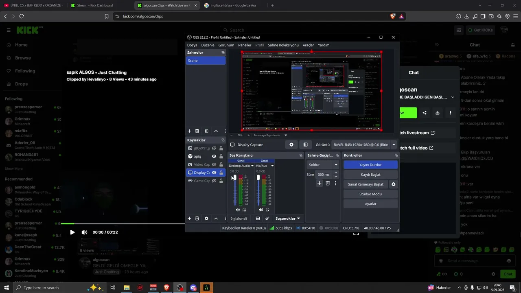The width and height of the screenshot is (521, 293).
Task: Open the Mic/Aux channel dropdown arrow
Action: (272, 166)
